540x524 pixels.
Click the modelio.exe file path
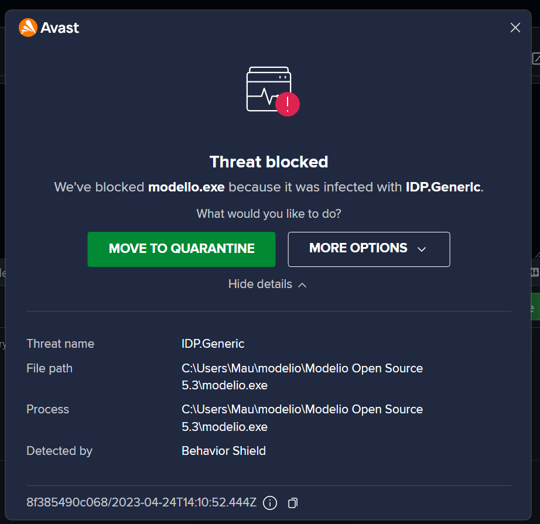click(x=302, y=376)
